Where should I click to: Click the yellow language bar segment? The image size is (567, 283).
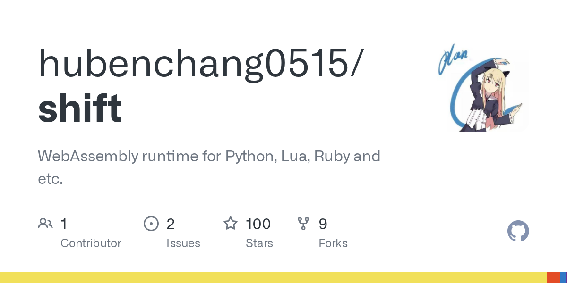point(273,277)
